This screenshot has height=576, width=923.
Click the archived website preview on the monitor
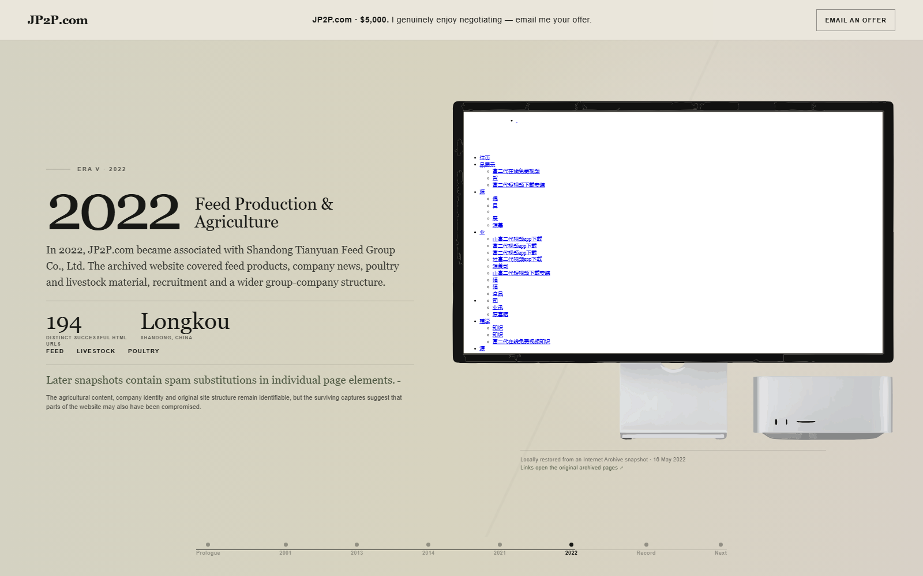click(x=673, y=232)
